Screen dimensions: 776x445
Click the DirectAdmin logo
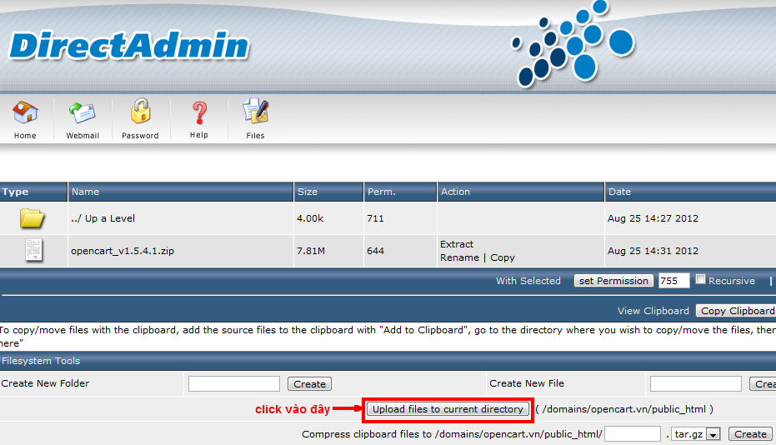click(x=130, y=46)
